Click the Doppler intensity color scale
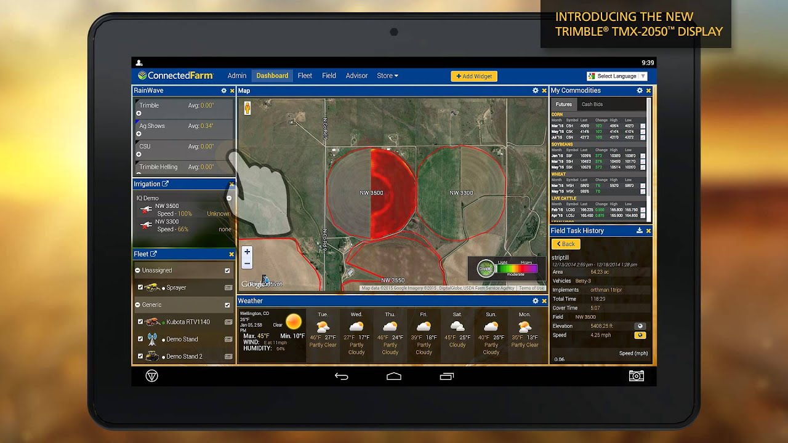The height and width of the screenshot is (443, 788). (x=517, y=268)
